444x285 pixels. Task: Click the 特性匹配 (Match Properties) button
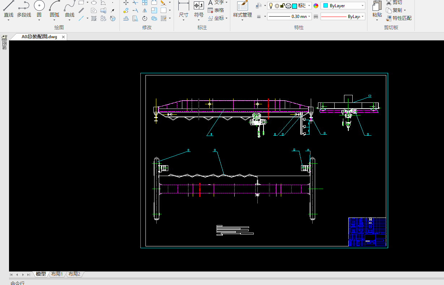click(x=399, y=18)
